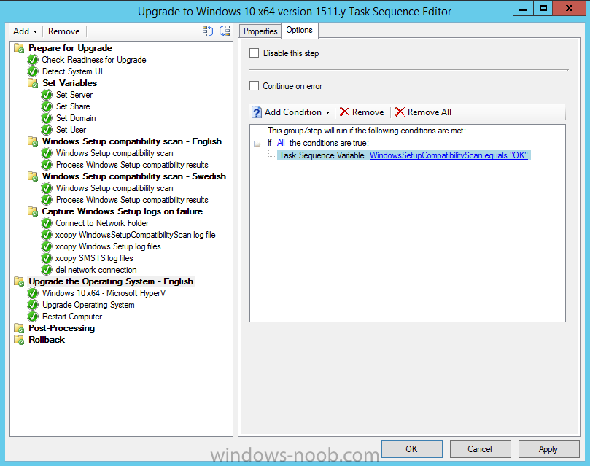590x466 pixels.
Task: Click the move step up toolbar icon
Action: click(208, 31)
